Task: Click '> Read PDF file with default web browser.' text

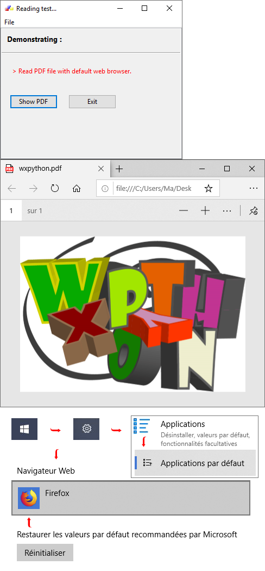Action: coord(72,71)
